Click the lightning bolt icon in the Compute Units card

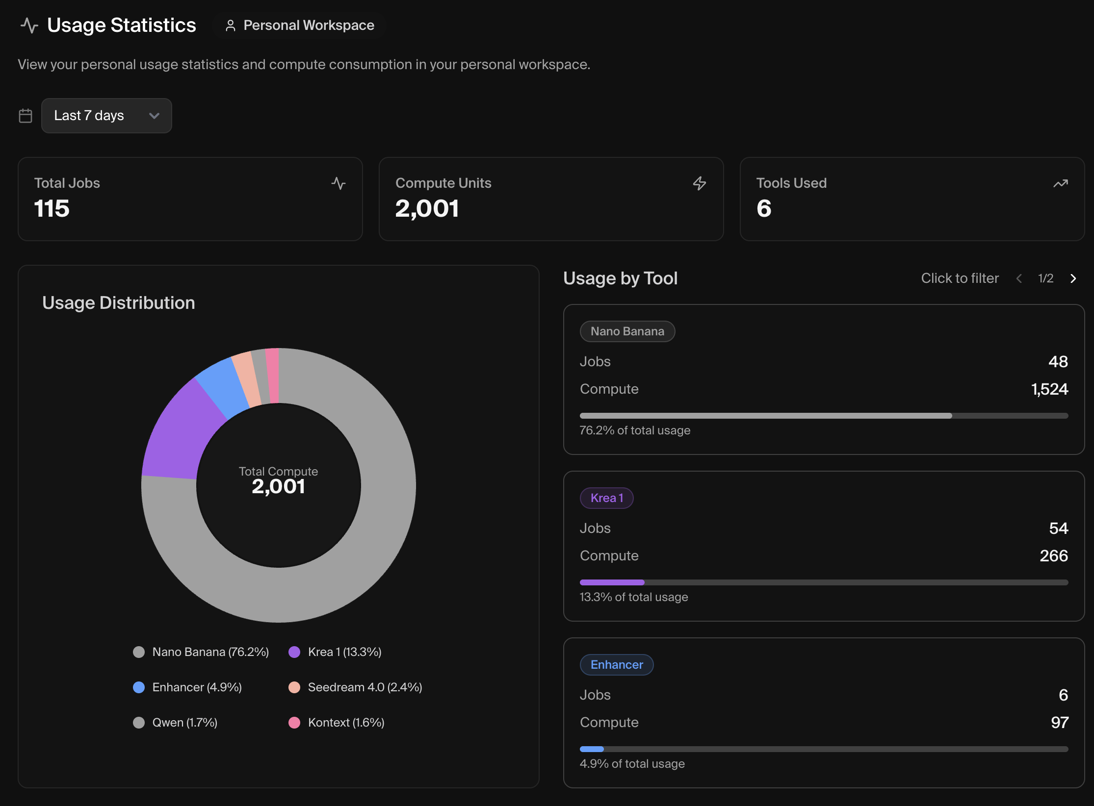click(x=699, y=183)
